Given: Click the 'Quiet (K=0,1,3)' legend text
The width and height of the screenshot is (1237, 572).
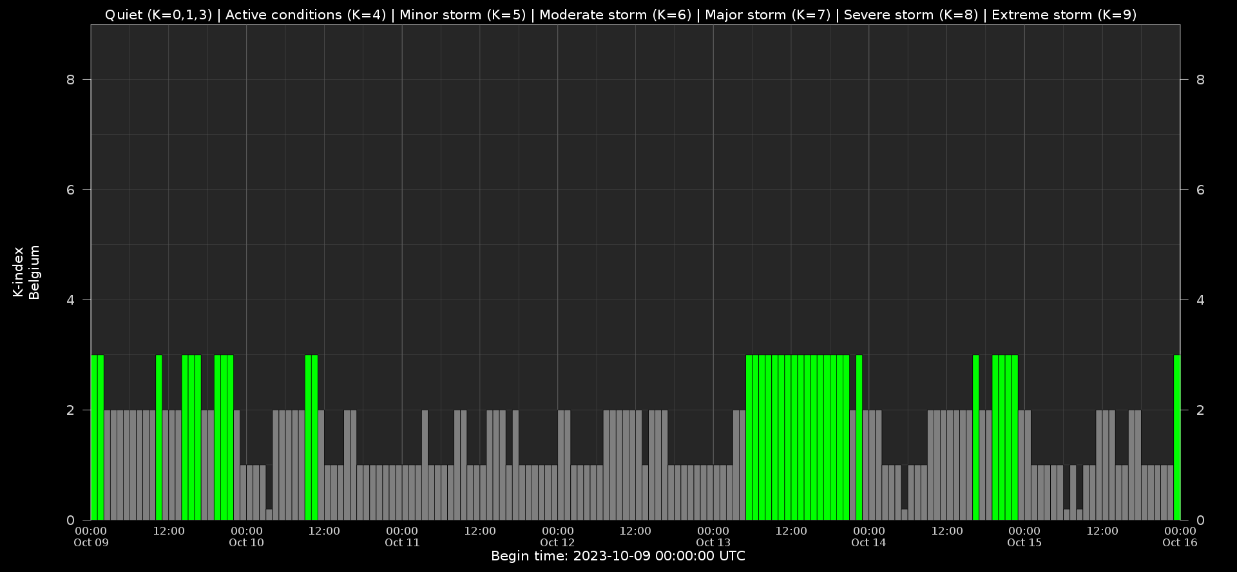Looking at the screenshot, I should point(158,15).
